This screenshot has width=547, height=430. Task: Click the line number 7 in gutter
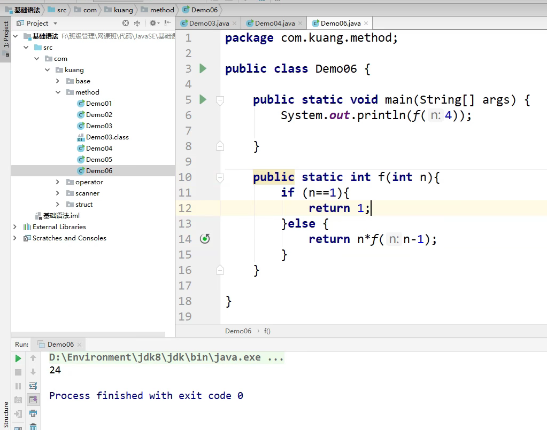(x=188, y=131)
